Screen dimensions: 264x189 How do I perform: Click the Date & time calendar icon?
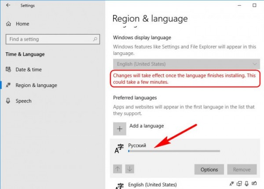click(x=8, y=69)
